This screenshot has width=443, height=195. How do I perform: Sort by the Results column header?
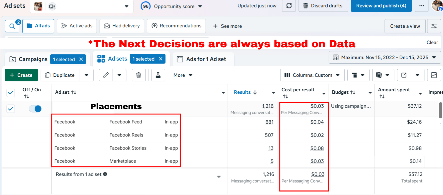coord(242,92)
